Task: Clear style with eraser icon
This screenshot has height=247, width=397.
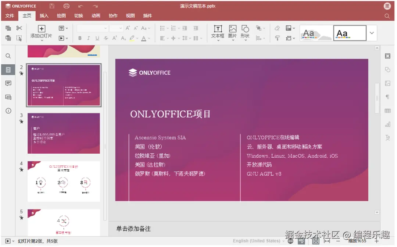Action: 277,28
